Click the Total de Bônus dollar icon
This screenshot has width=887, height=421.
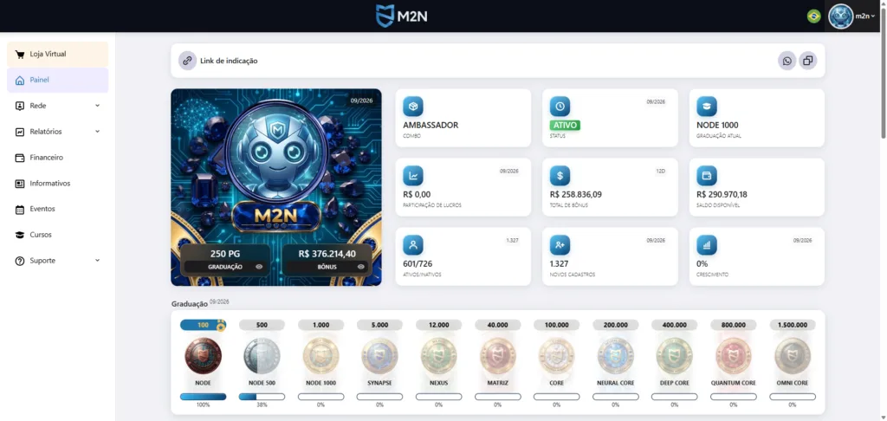click(x=560, y=176)
